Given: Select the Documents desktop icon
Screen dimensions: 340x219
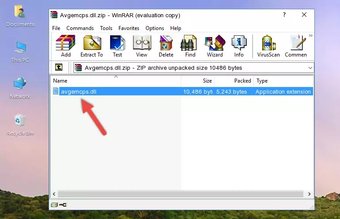Looking at the screenshot, I should pos(20,17).
